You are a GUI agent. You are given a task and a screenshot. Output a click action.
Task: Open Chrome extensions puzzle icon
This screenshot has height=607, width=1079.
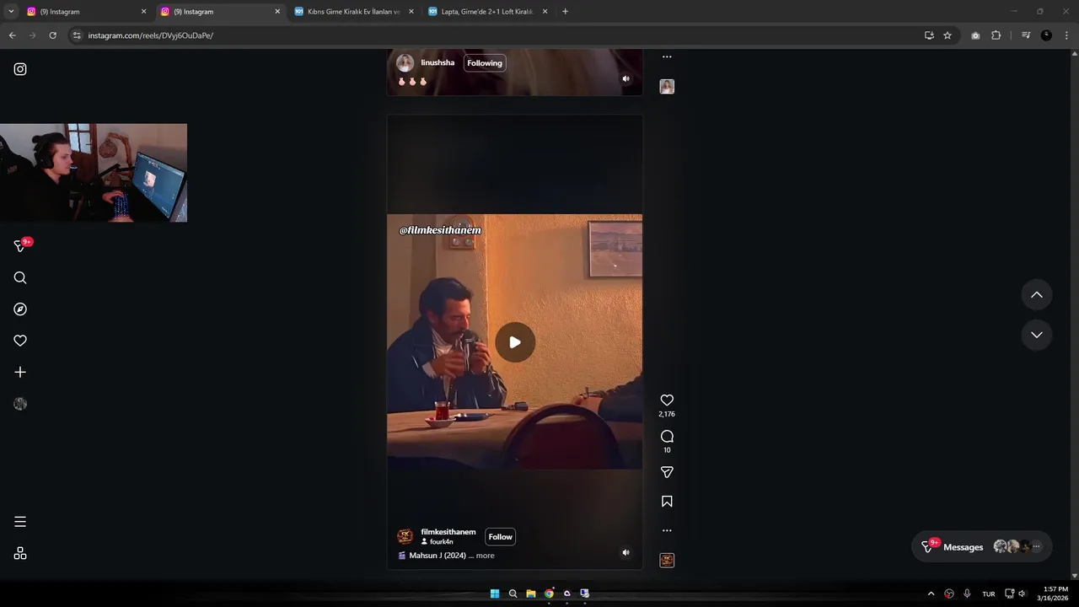[x=996, y=35]
